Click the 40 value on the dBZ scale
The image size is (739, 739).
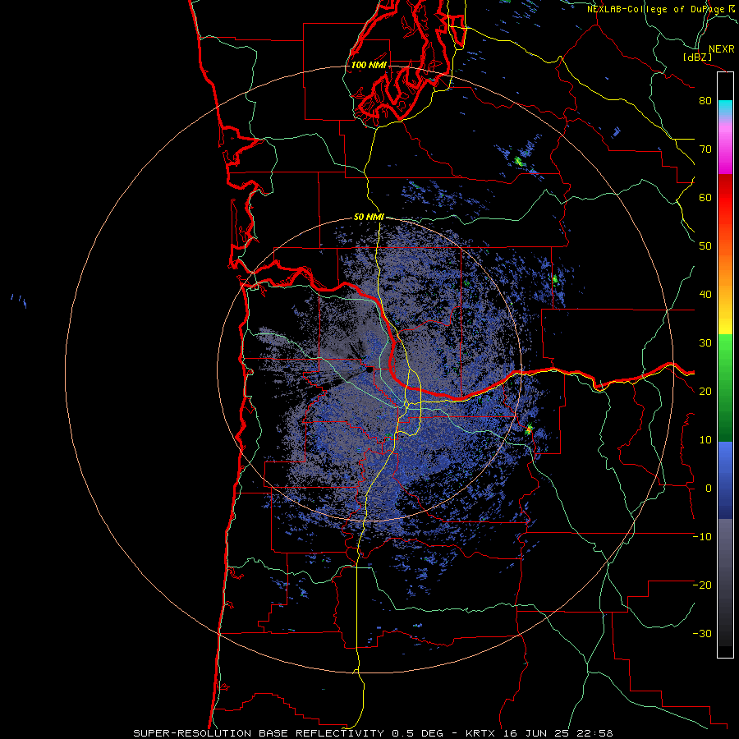point(705,295)
